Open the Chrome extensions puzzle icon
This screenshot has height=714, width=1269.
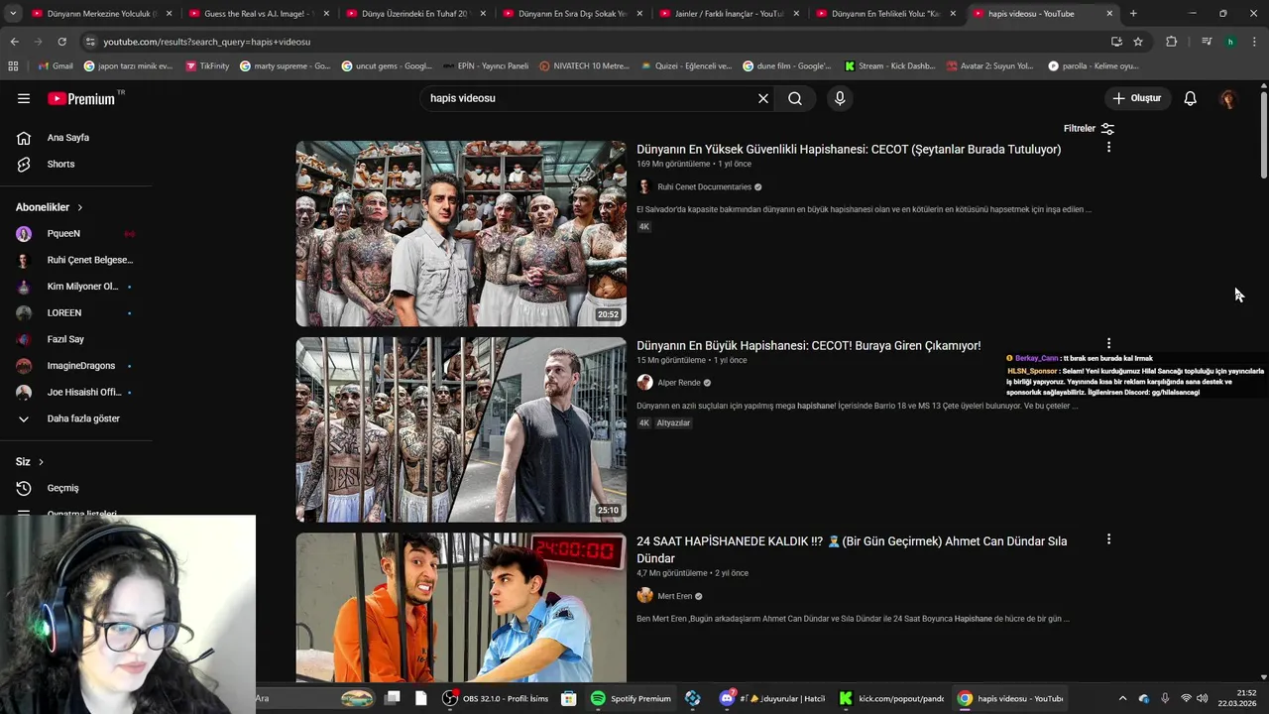click(1171, 42)
